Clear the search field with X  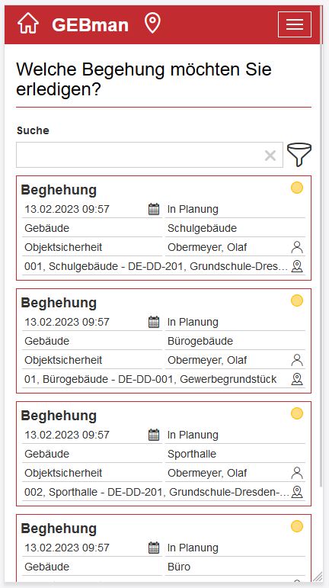pos(270,156)
